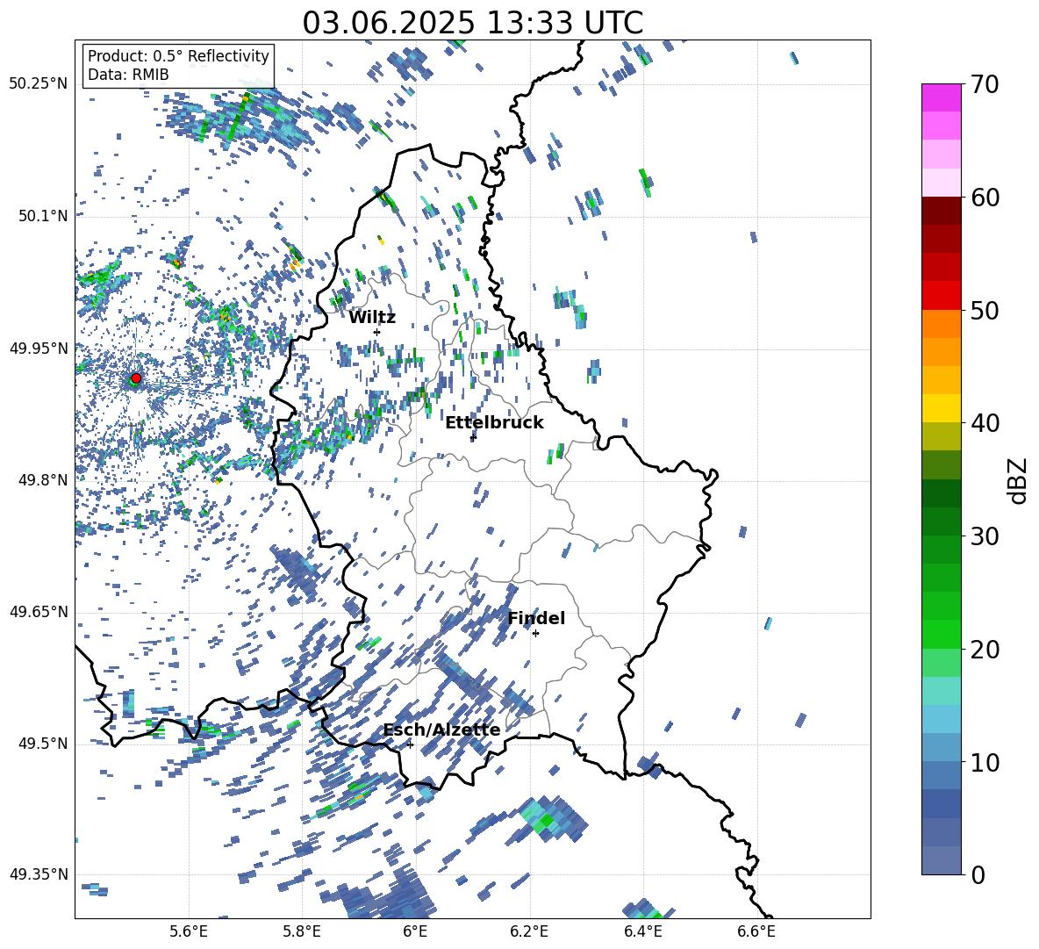
Task: Click the 6.6°E longitude label
Action: pos(756,931)
